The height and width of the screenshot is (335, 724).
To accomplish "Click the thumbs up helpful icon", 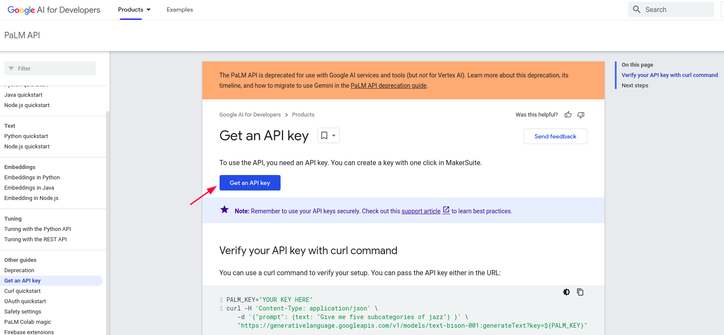I will click(x=568, y=114).
